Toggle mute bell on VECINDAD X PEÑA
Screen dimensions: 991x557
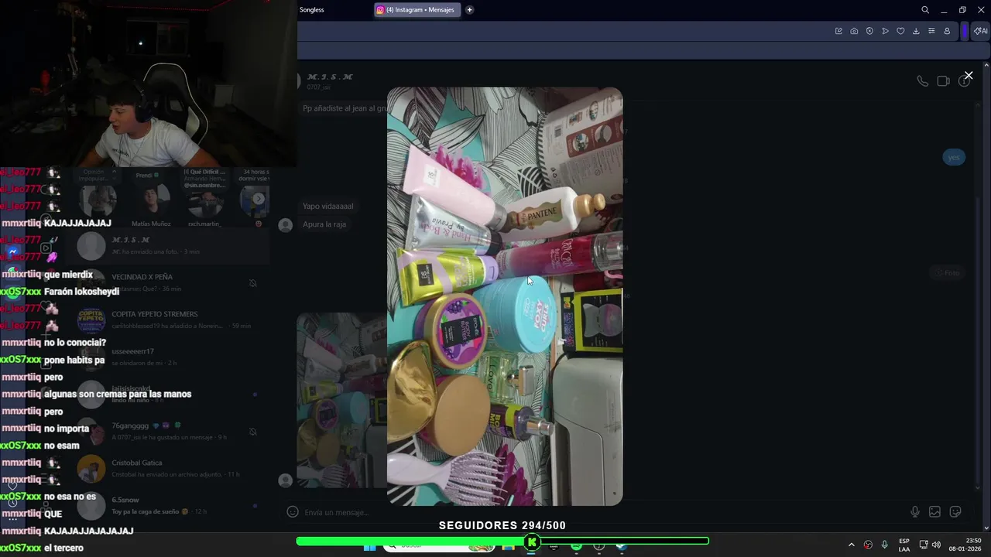[x=252, y=283]
